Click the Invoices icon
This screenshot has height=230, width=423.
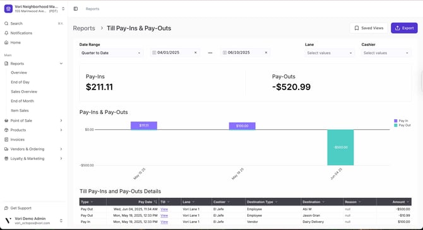coord(6,139)
